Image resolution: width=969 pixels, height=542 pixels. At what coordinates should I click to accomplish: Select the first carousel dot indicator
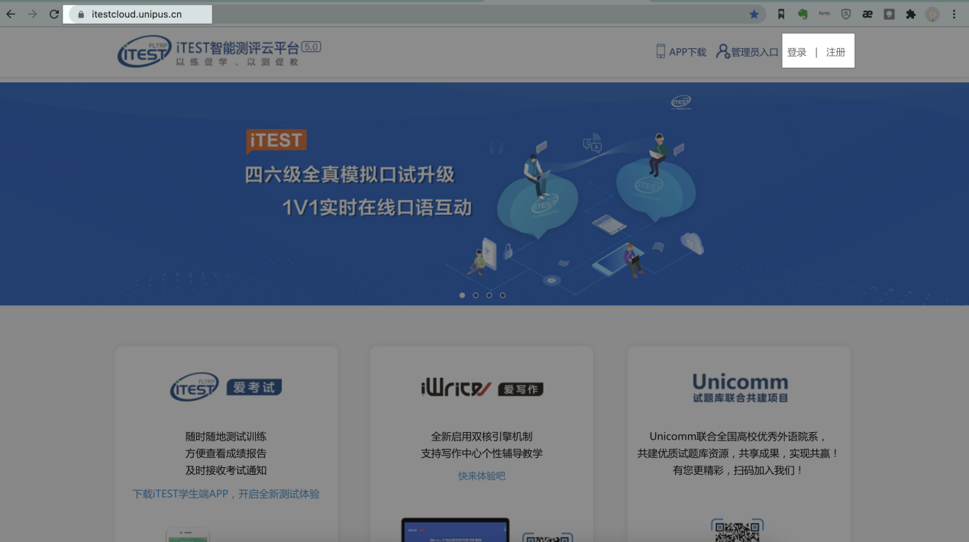pos(462,295)
